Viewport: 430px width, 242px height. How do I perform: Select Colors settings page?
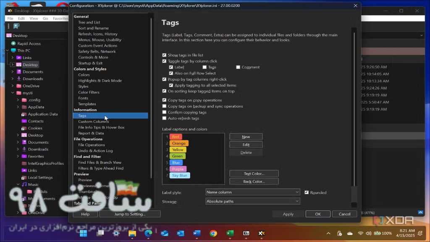tap(84, 75)
